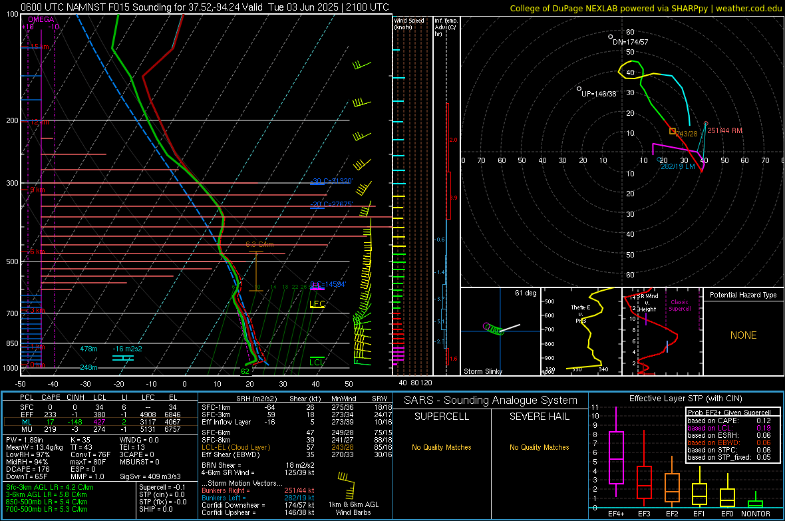This screenshot has height=521, width=785.
Task: Click the UP=146/38 point on the hodograph
Action: (579, 88)
